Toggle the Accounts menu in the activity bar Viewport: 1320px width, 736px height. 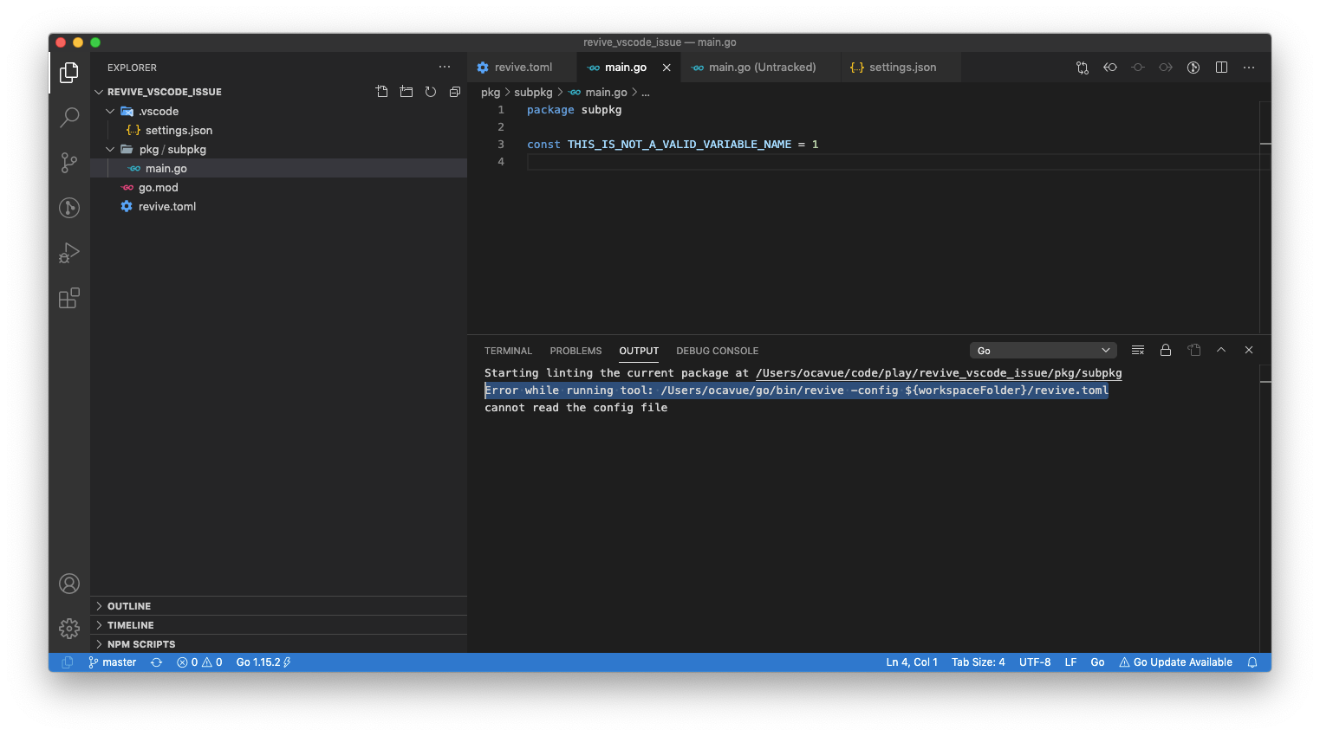(x=68, y=584)
